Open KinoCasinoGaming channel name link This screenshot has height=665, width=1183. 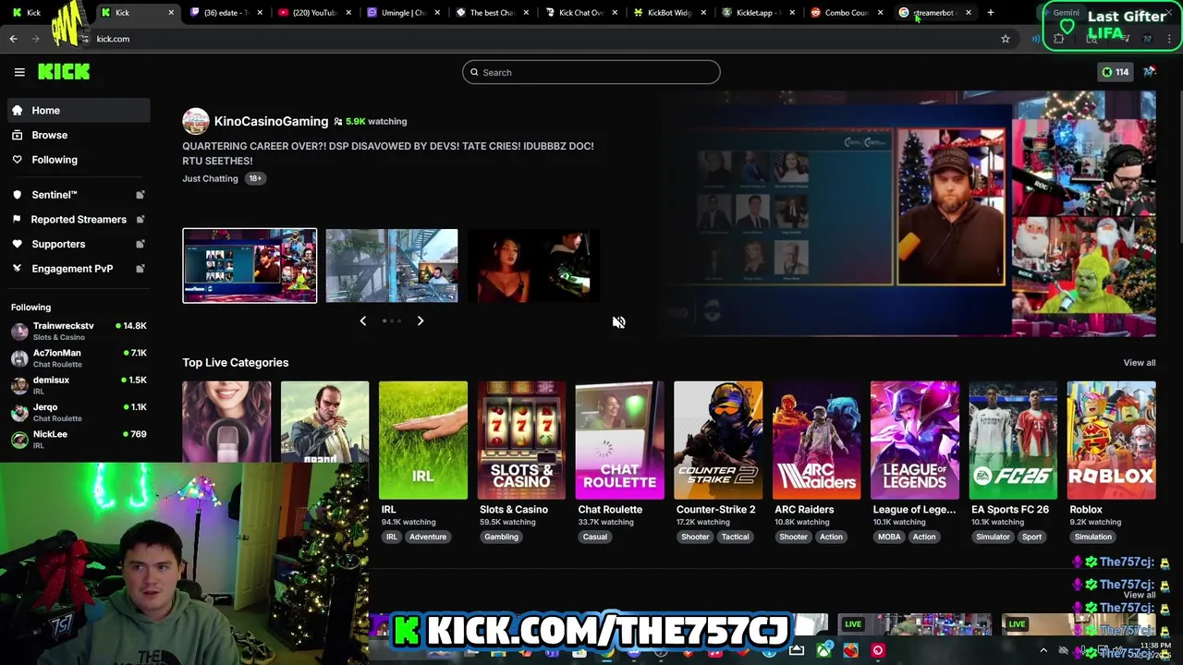(x=271, y=121)
